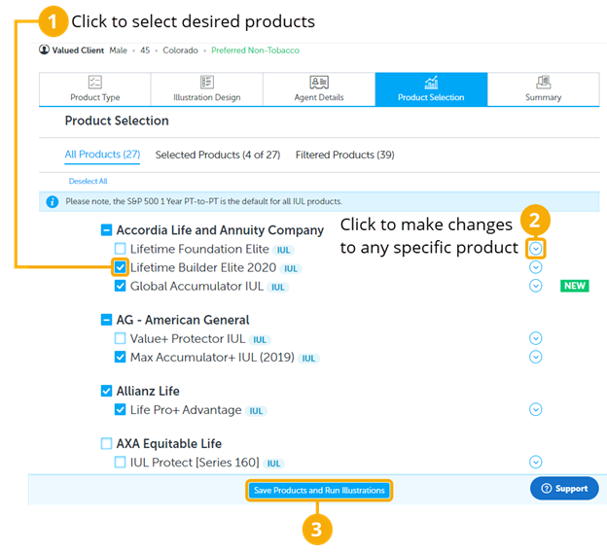Click the Valued Client name text
The width and height of the screenshot is (607, 552).
78,51
